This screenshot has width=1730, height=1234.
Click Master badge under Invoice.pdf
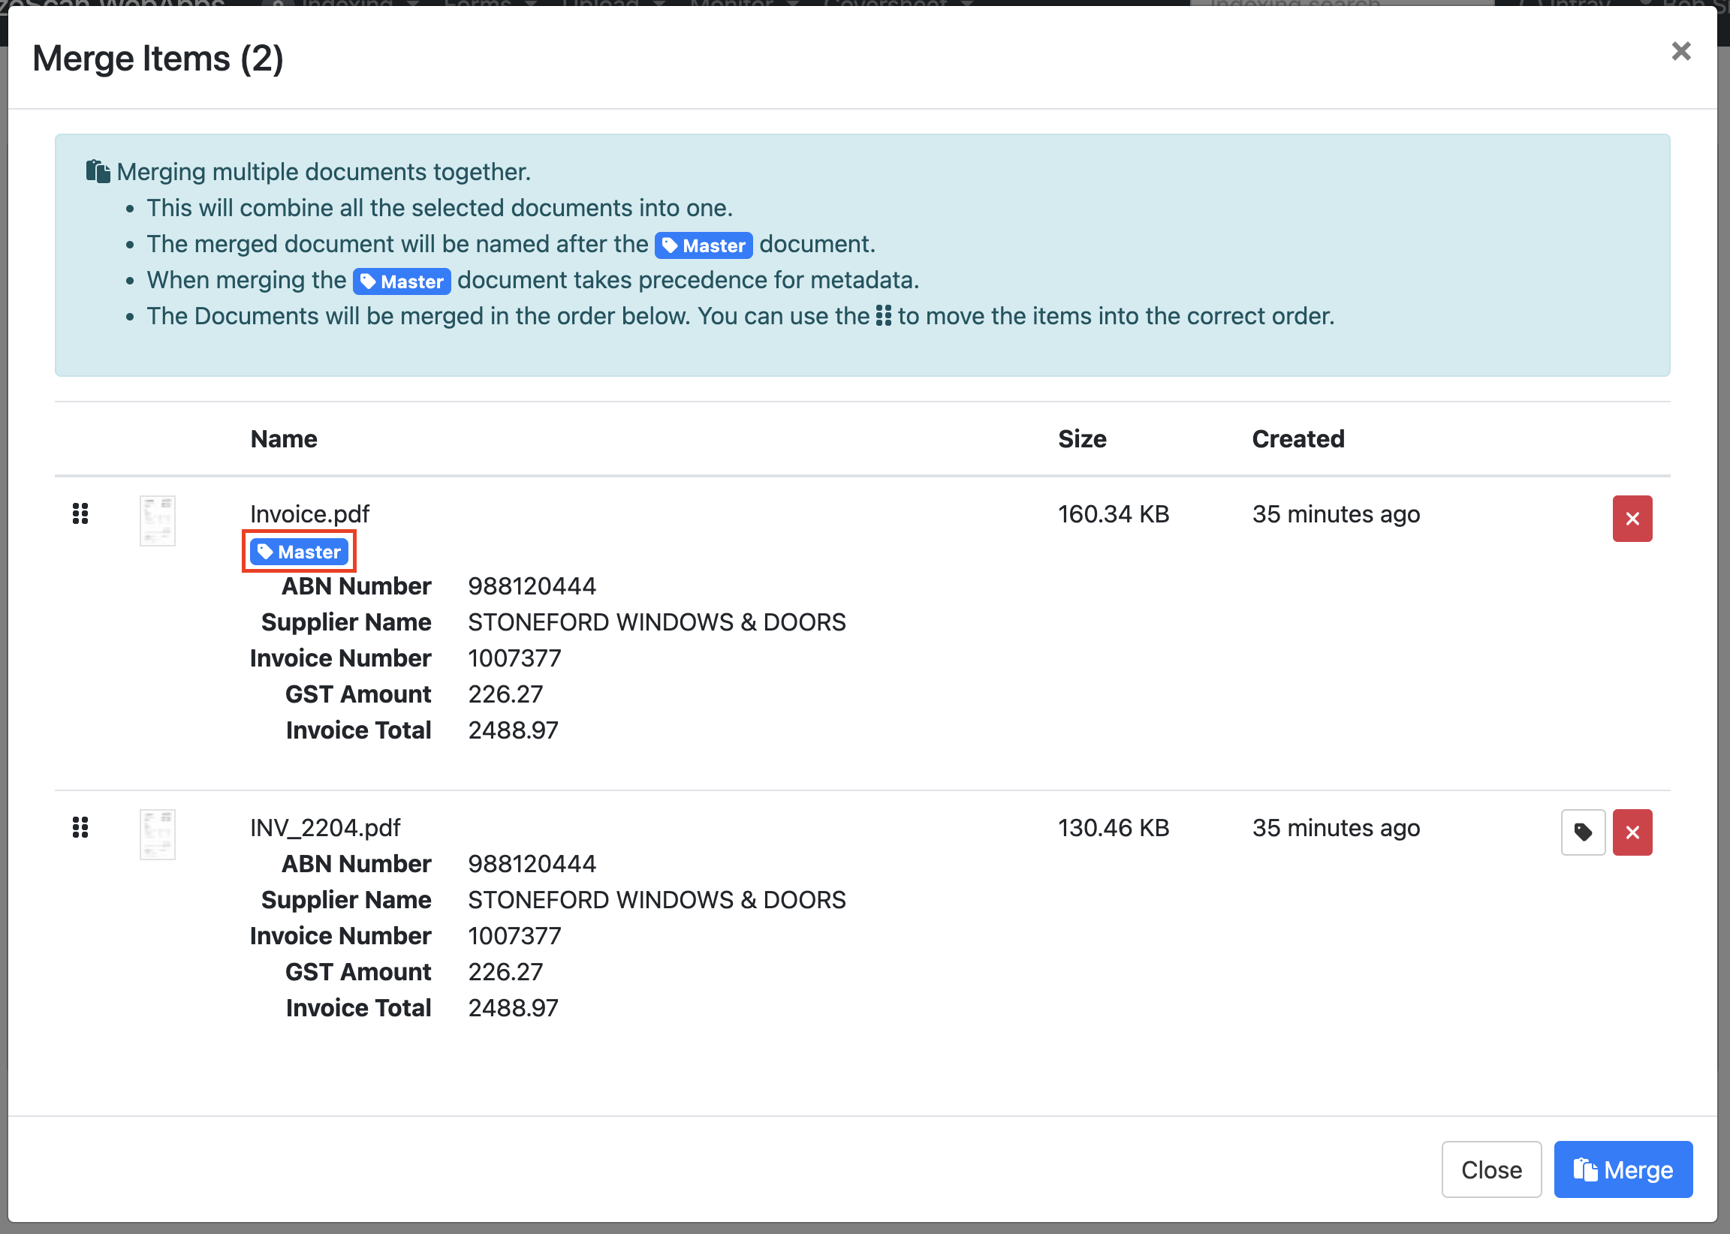[299, 552]
